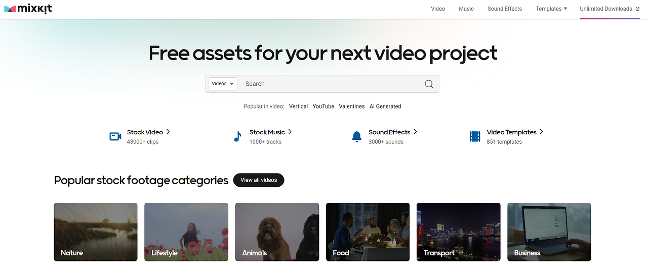Click the 851 templates text
This screenshot has height=276, width=648.
504,142
